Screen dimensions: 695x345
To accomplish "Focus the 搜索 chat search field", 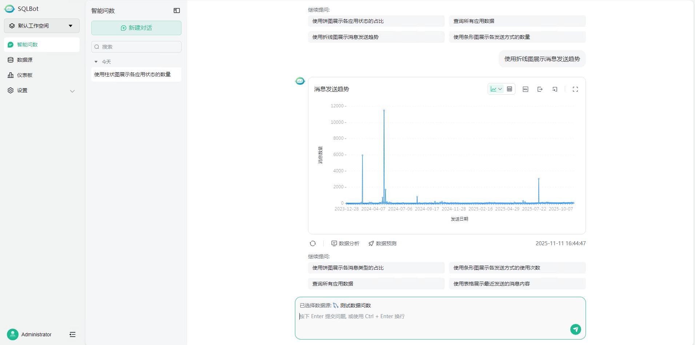I will 136,47.
